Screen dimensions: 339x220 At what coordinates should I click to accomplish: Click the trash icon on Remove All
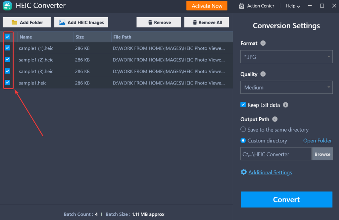[x=195, y=23]
